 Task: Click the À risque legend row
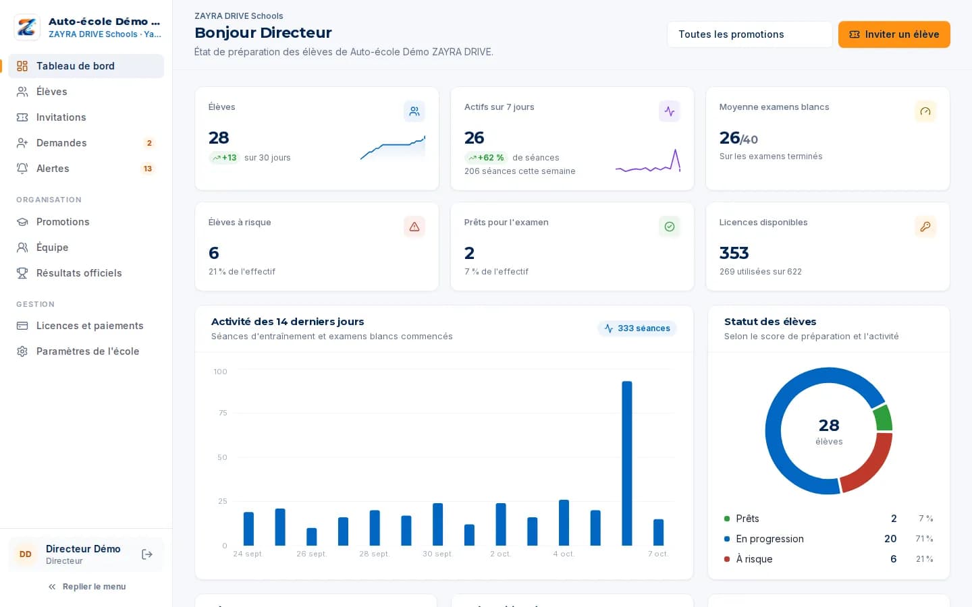[829, 559]
